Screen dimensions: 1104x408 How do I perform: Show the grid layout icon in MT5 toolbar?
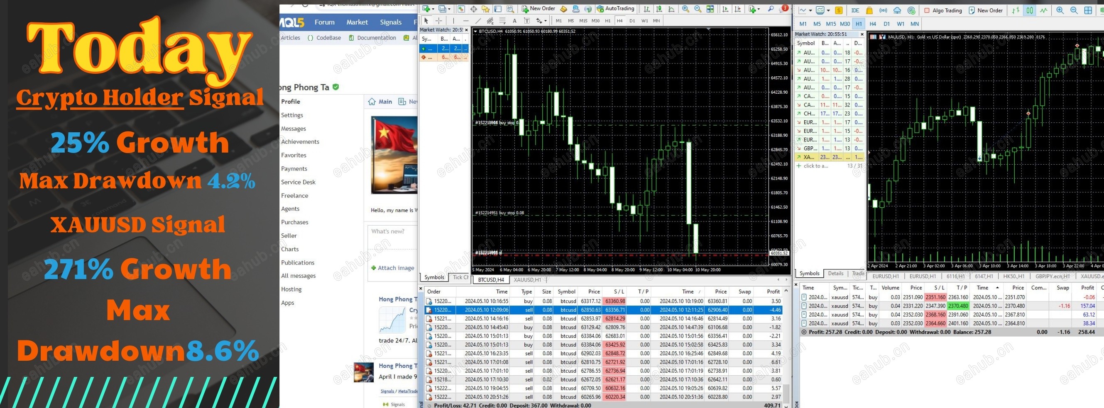pyautogui.click(x=1088, y=10)
